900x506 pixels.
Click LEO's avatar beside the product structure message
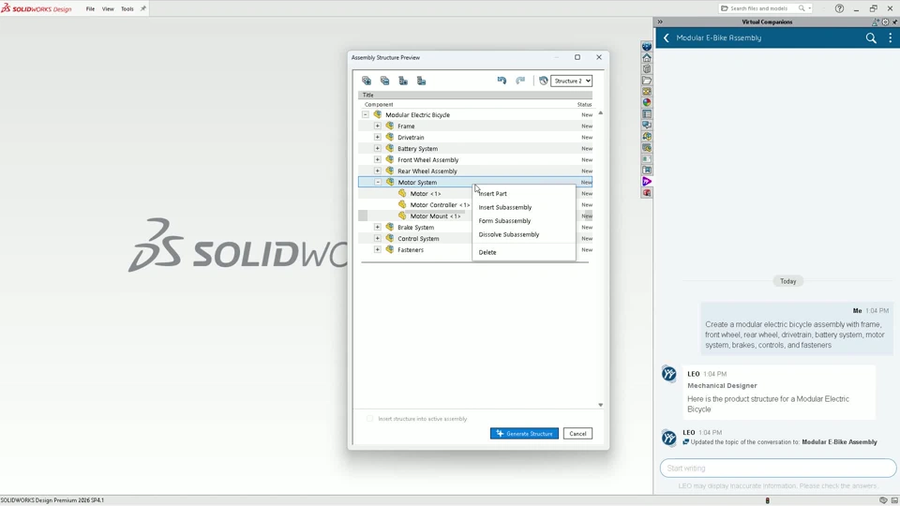[x=668, y=374]
